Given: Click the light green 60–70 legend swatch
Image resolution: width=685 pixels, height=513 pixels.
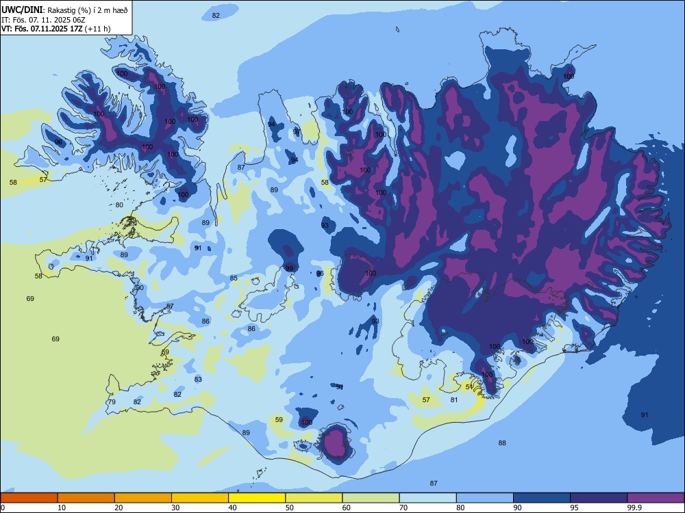Looking at the screenshot, I should click(x=371, y=498).
